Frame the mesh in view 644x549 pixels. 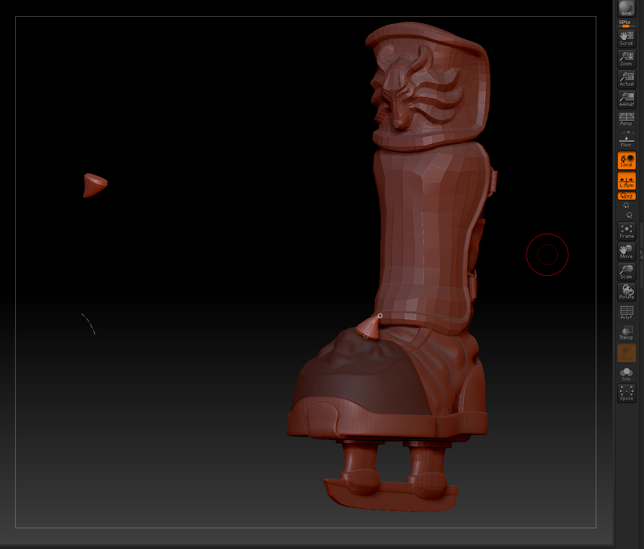pos(626,231)
